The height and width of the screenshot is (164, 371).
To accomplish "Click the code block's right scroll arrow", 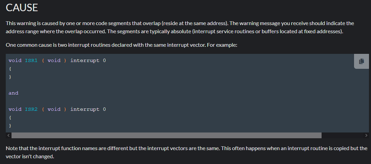I will (366, 135).
